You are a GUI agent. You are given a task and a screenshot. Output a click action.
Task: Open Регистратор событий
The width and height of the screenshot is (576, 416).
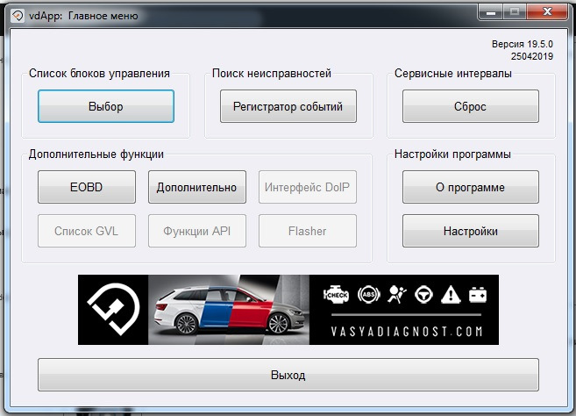tap(288, 106)
